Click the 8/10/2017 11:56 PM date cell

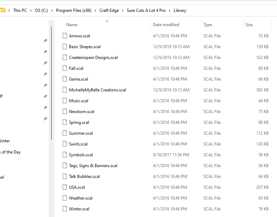click(171, 155)
